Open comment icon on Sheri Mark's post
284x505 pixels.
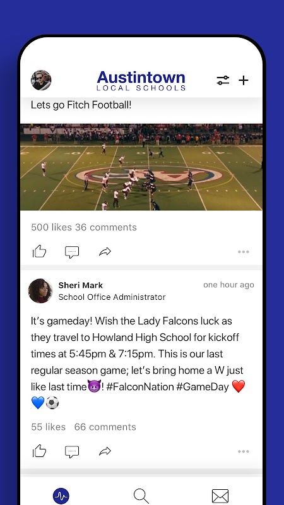coord(72,451)
